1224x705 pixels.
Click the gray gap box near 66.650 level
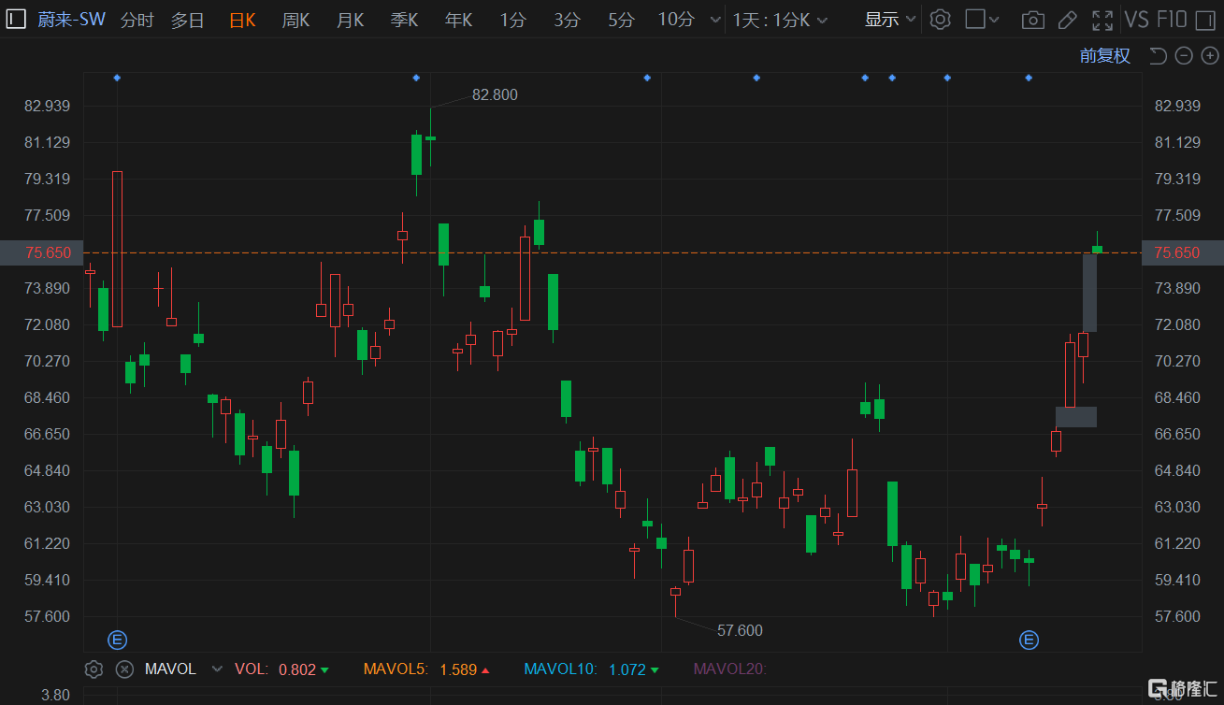click(x=1076, y=417)
